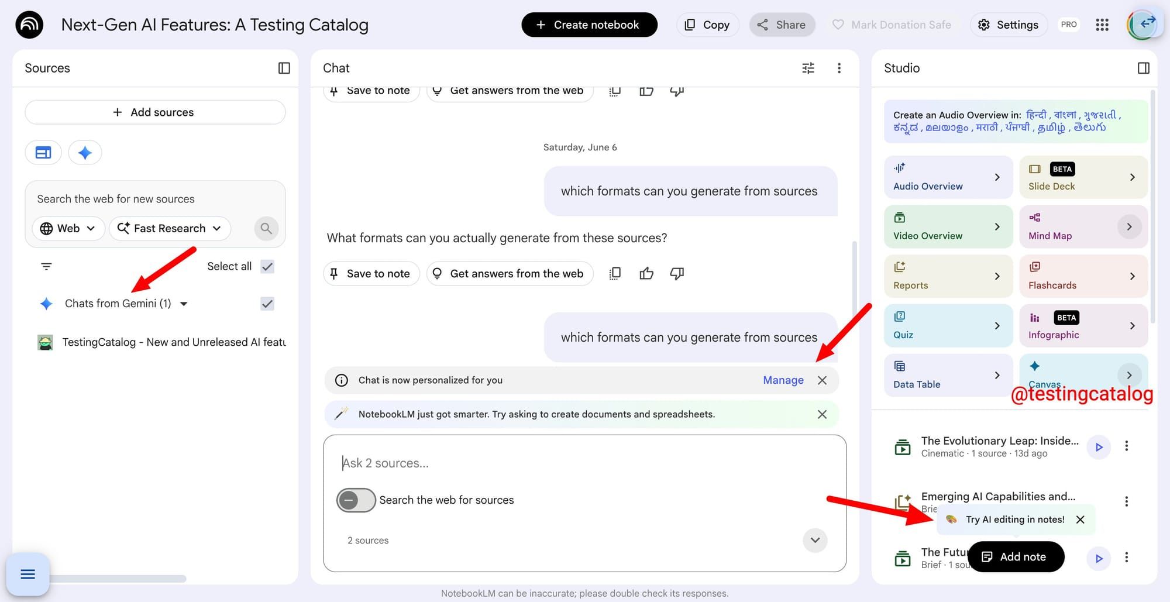Collapse the Chats from Gemini group

(184, 304)
